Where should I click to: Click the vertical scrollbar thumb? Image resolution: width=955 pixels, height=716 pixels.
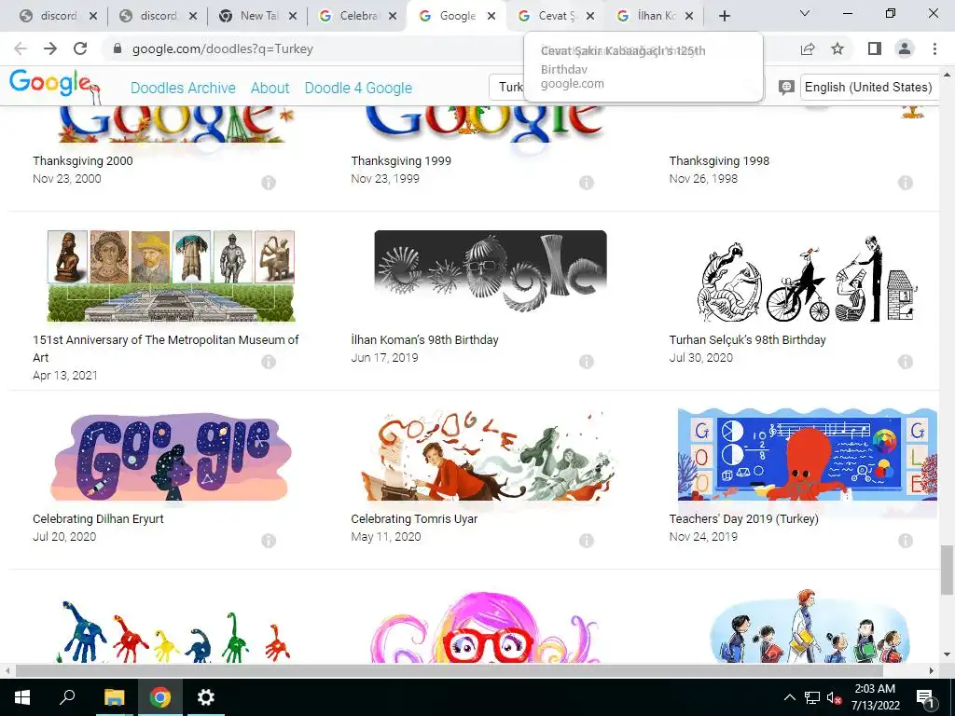tap(947, 570)
